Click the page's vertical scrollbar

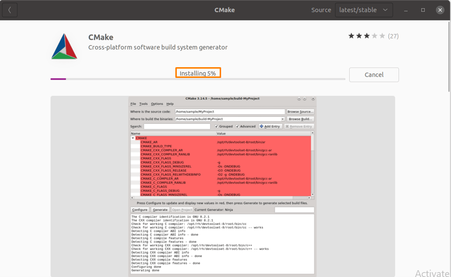tap(449, 56)
